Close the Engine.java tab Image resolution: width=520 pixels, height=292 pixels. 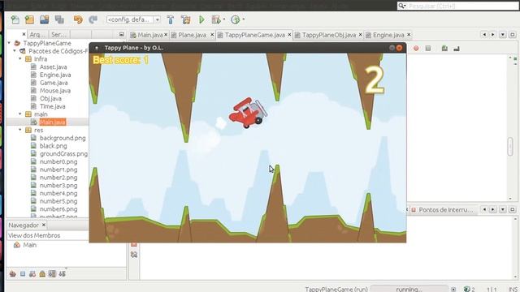click(409, 34)
